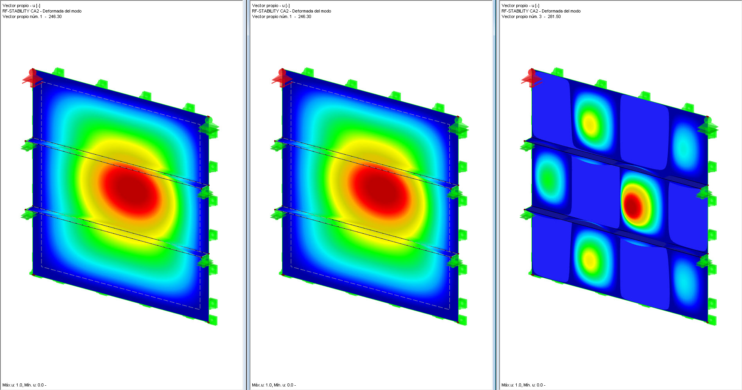Click 'Vector propio núm. 3 - 281.50' label

click(x=531, y=16)
